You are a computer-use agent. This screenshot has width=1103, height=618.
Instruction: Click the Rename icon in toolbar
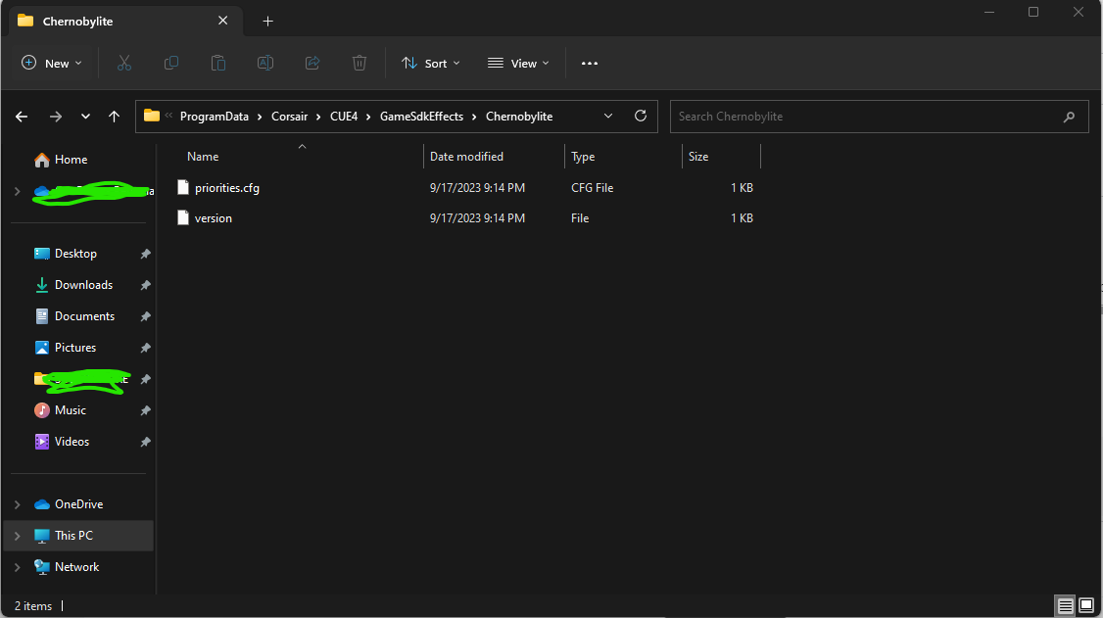point(265,64)
